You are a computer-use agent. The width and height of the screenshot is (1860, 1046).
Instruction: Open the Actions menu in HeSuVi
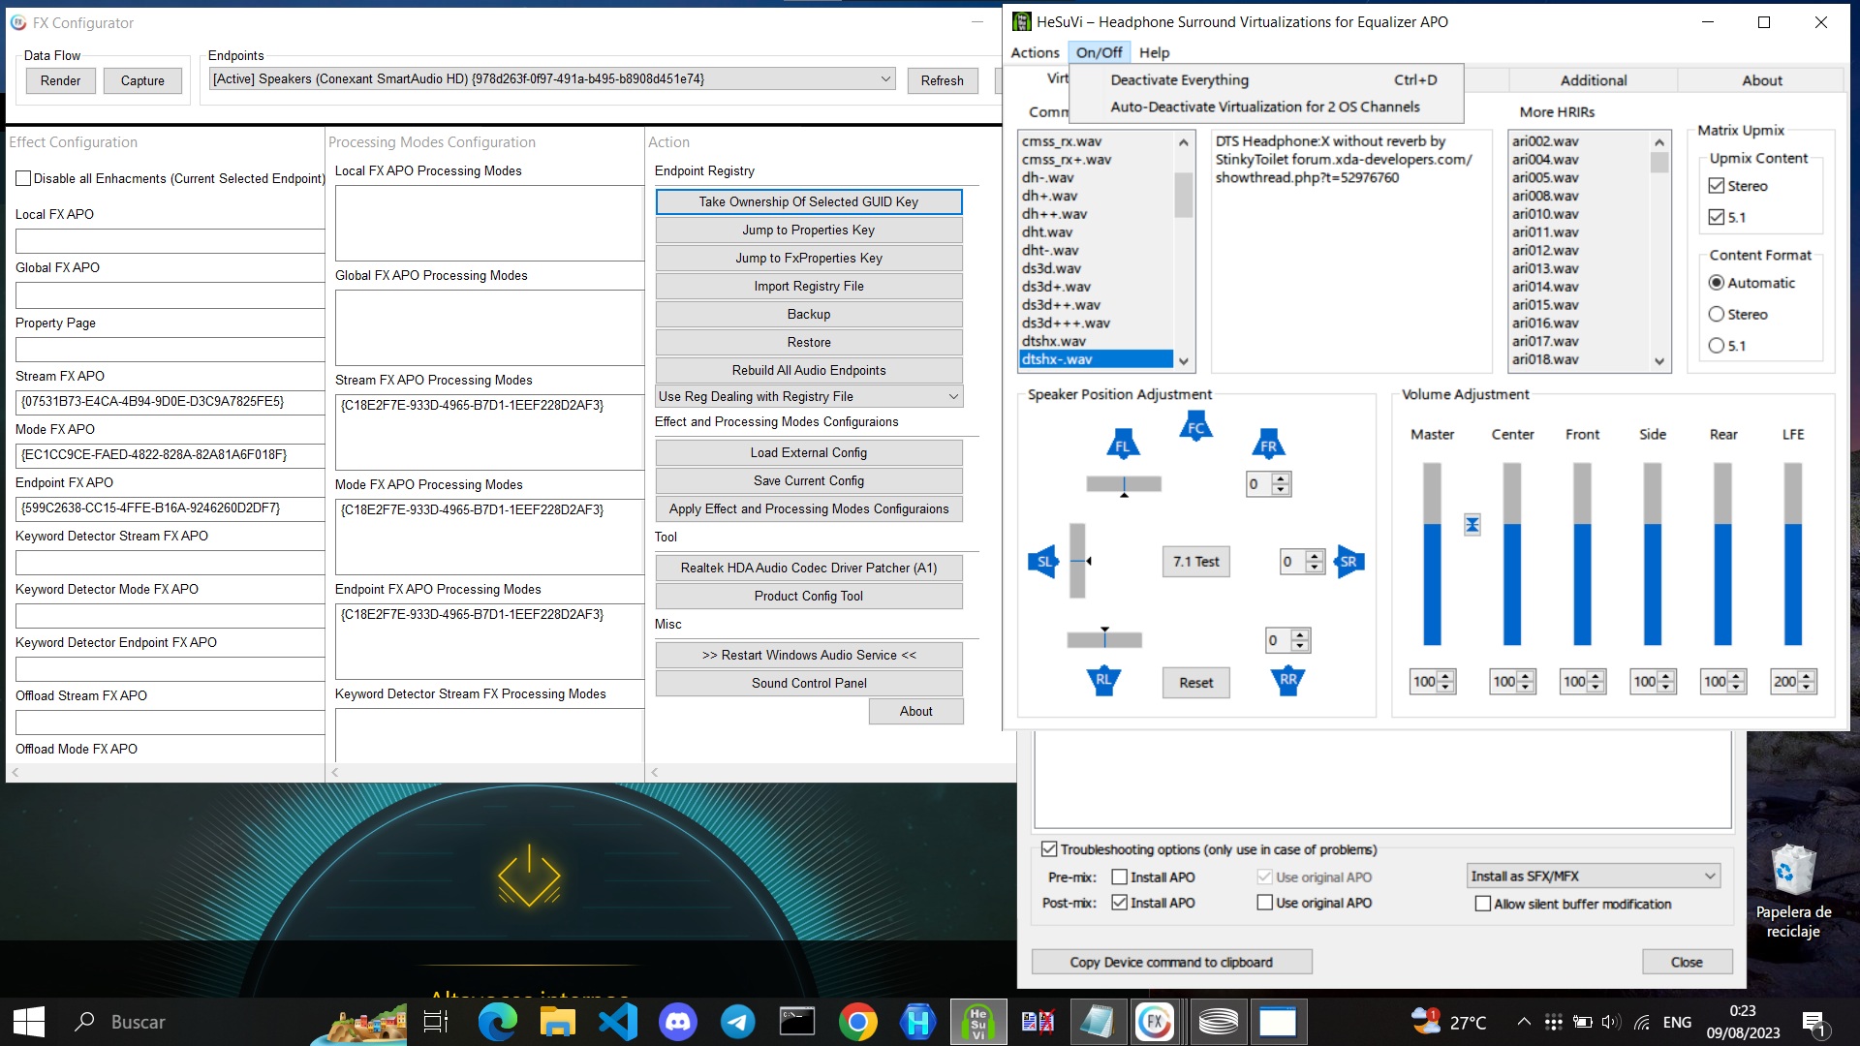[1035, 52]
